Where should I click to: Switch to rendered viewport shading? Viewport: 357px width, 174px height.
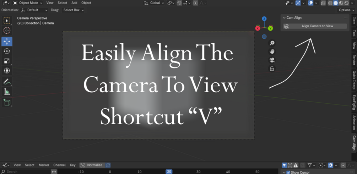tap(347, 3)
